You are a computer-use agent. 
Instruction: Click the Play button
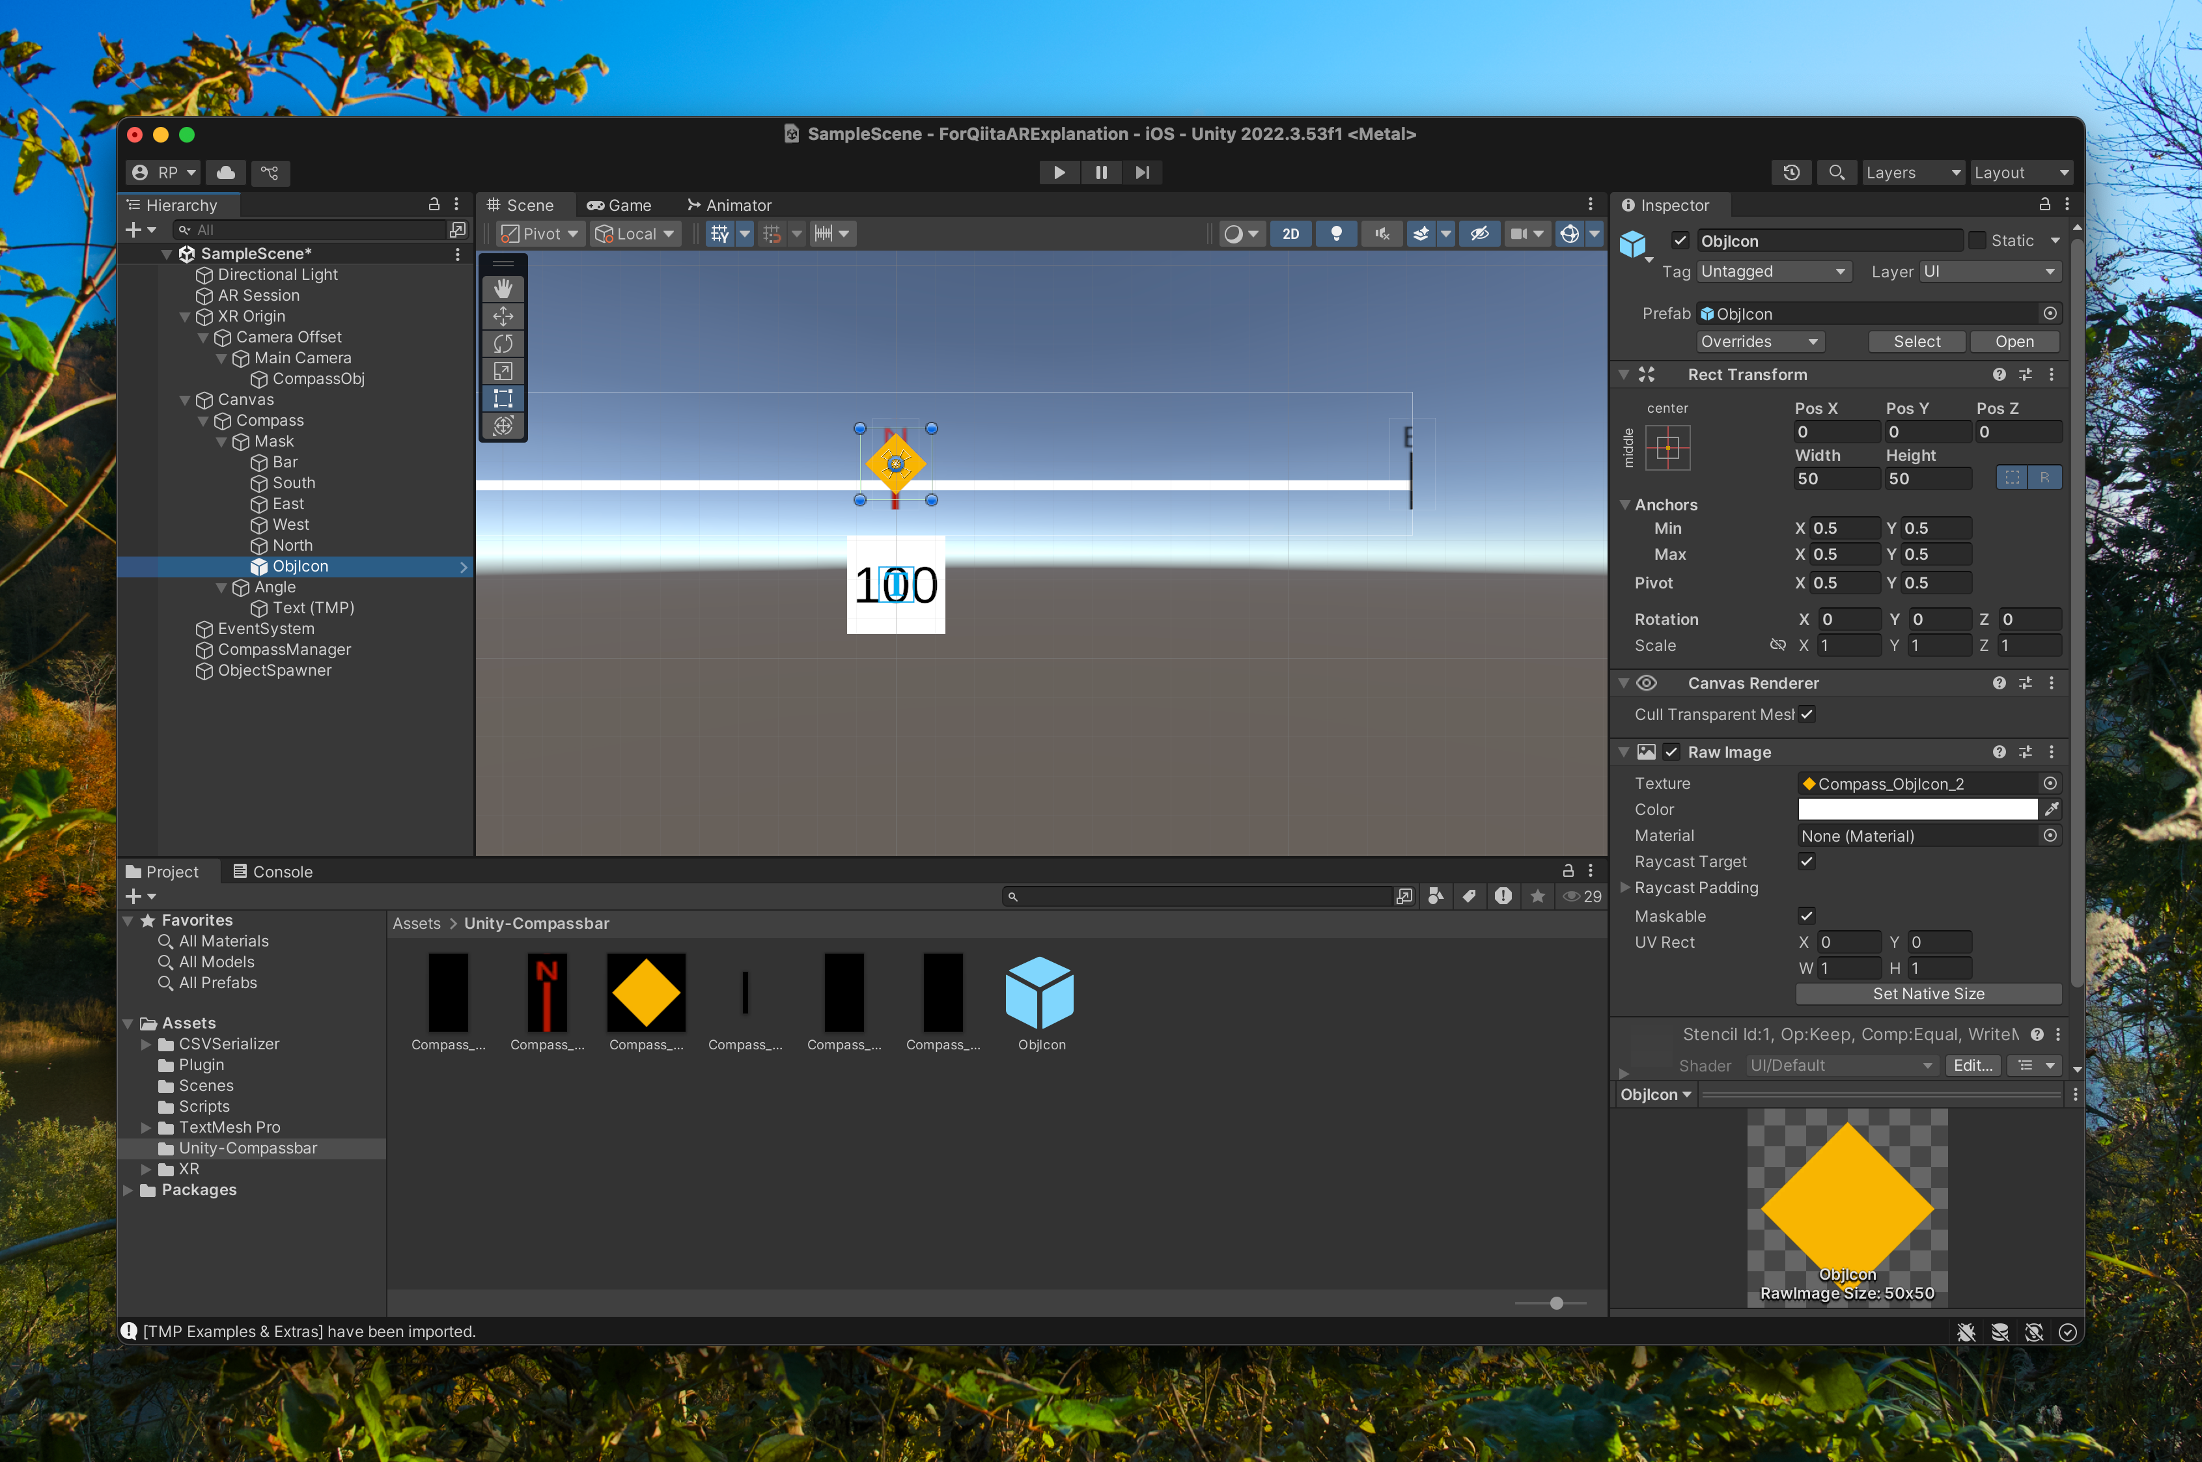click(1059, 172)
